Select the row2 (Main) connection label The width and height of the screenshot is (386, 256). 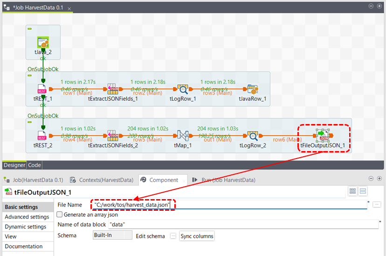pyautogui.click(x=147, y=93)
